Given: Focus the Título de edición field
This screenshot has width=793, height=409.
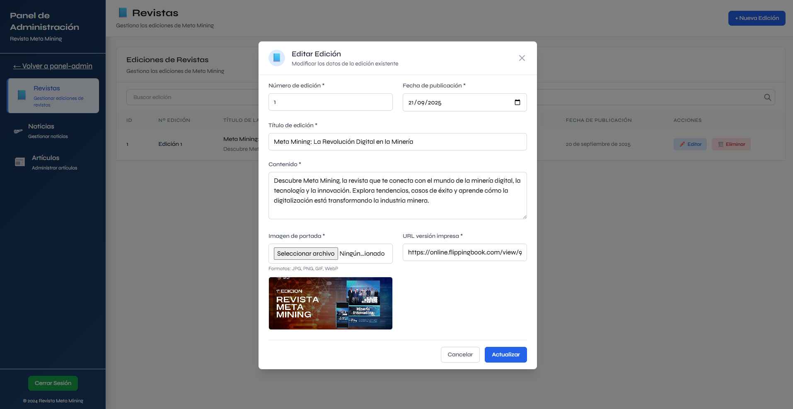Looking at the screenshot, I should pyautogui.click(x=398, y=142).
